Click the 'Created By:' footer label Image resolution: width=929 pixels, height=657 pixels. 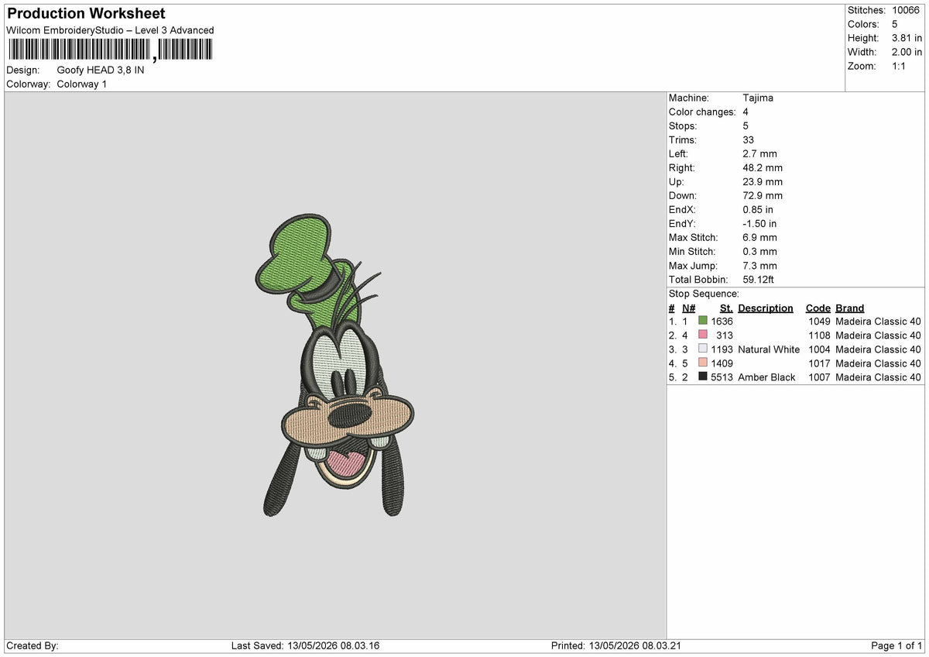[x=33, y=645]
